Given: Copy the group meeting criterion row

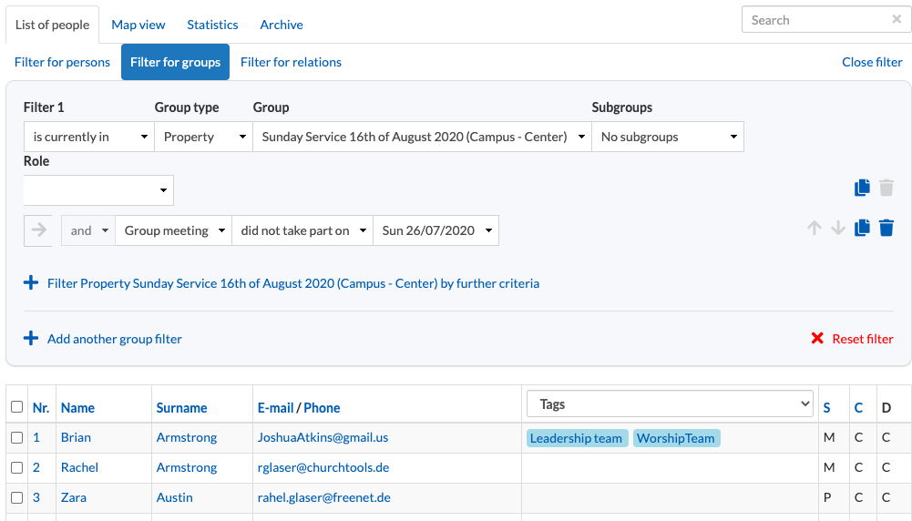Looking at the screenshot, I should click(x=862, y=228).
